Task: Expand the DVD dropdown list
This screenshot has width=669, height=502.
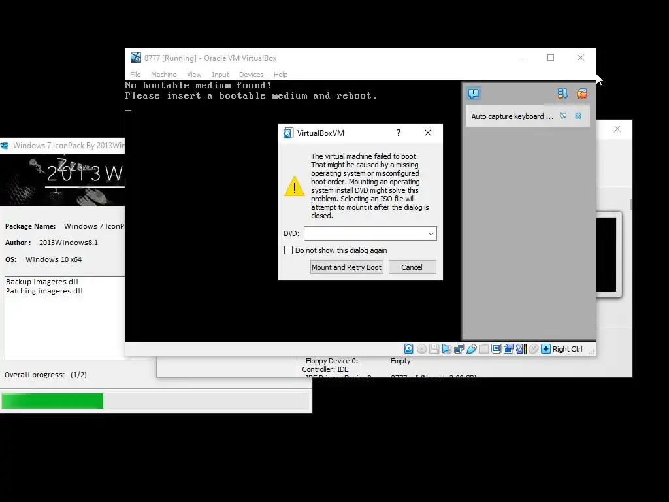Action: pyautogui.click(x=431, y=233)
